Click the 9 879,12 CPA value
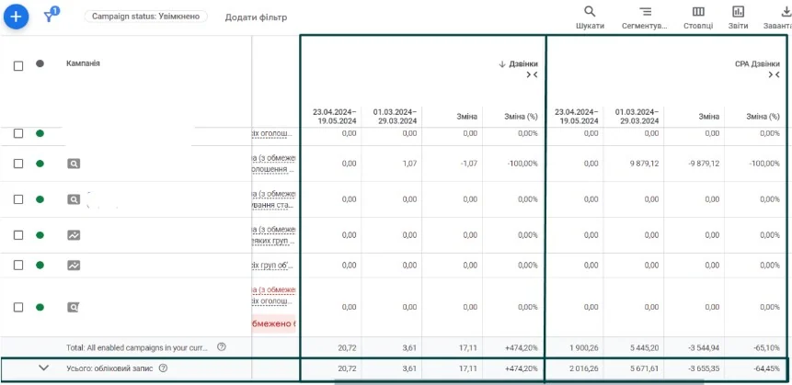Screen dimensions: 792x385 642,164
